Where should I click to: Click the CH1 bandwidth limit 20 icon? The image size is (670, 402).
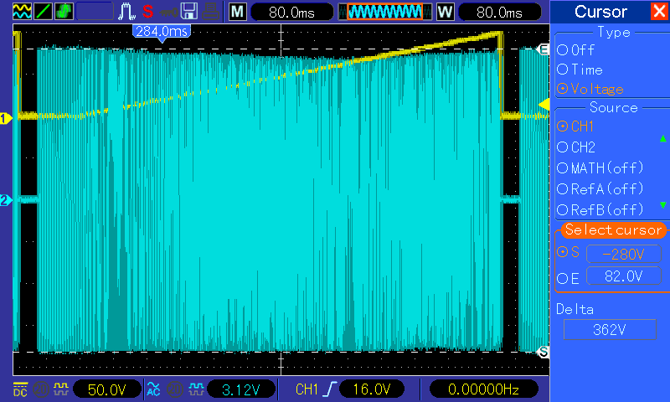tap(40, 389)
